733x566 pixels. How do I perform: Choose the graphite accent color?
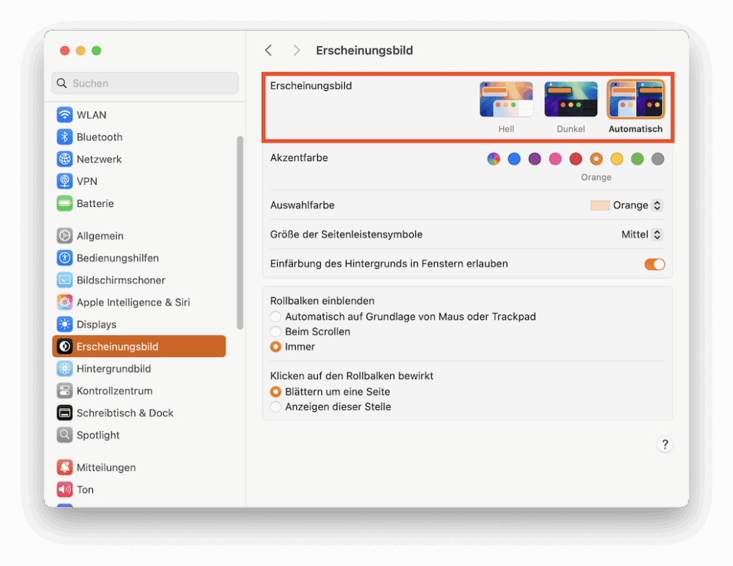point(658,159)
